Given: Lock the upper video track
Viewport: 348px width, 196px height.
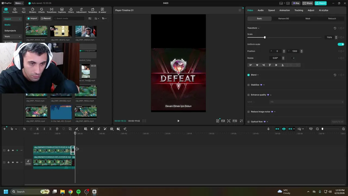Looking at the screenshot, I should click(8, 150).
